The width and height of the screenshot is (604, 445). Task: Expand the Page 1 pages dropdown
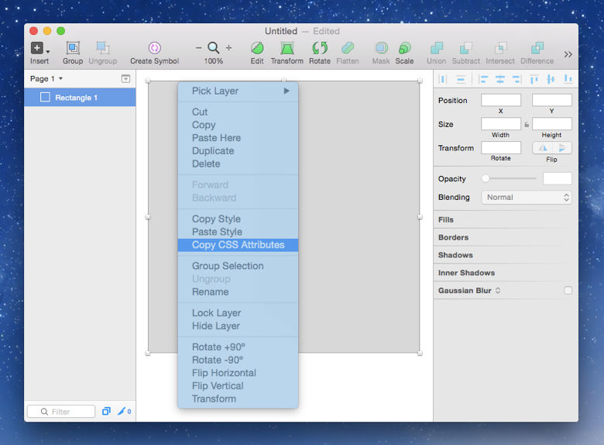(46, 79)
